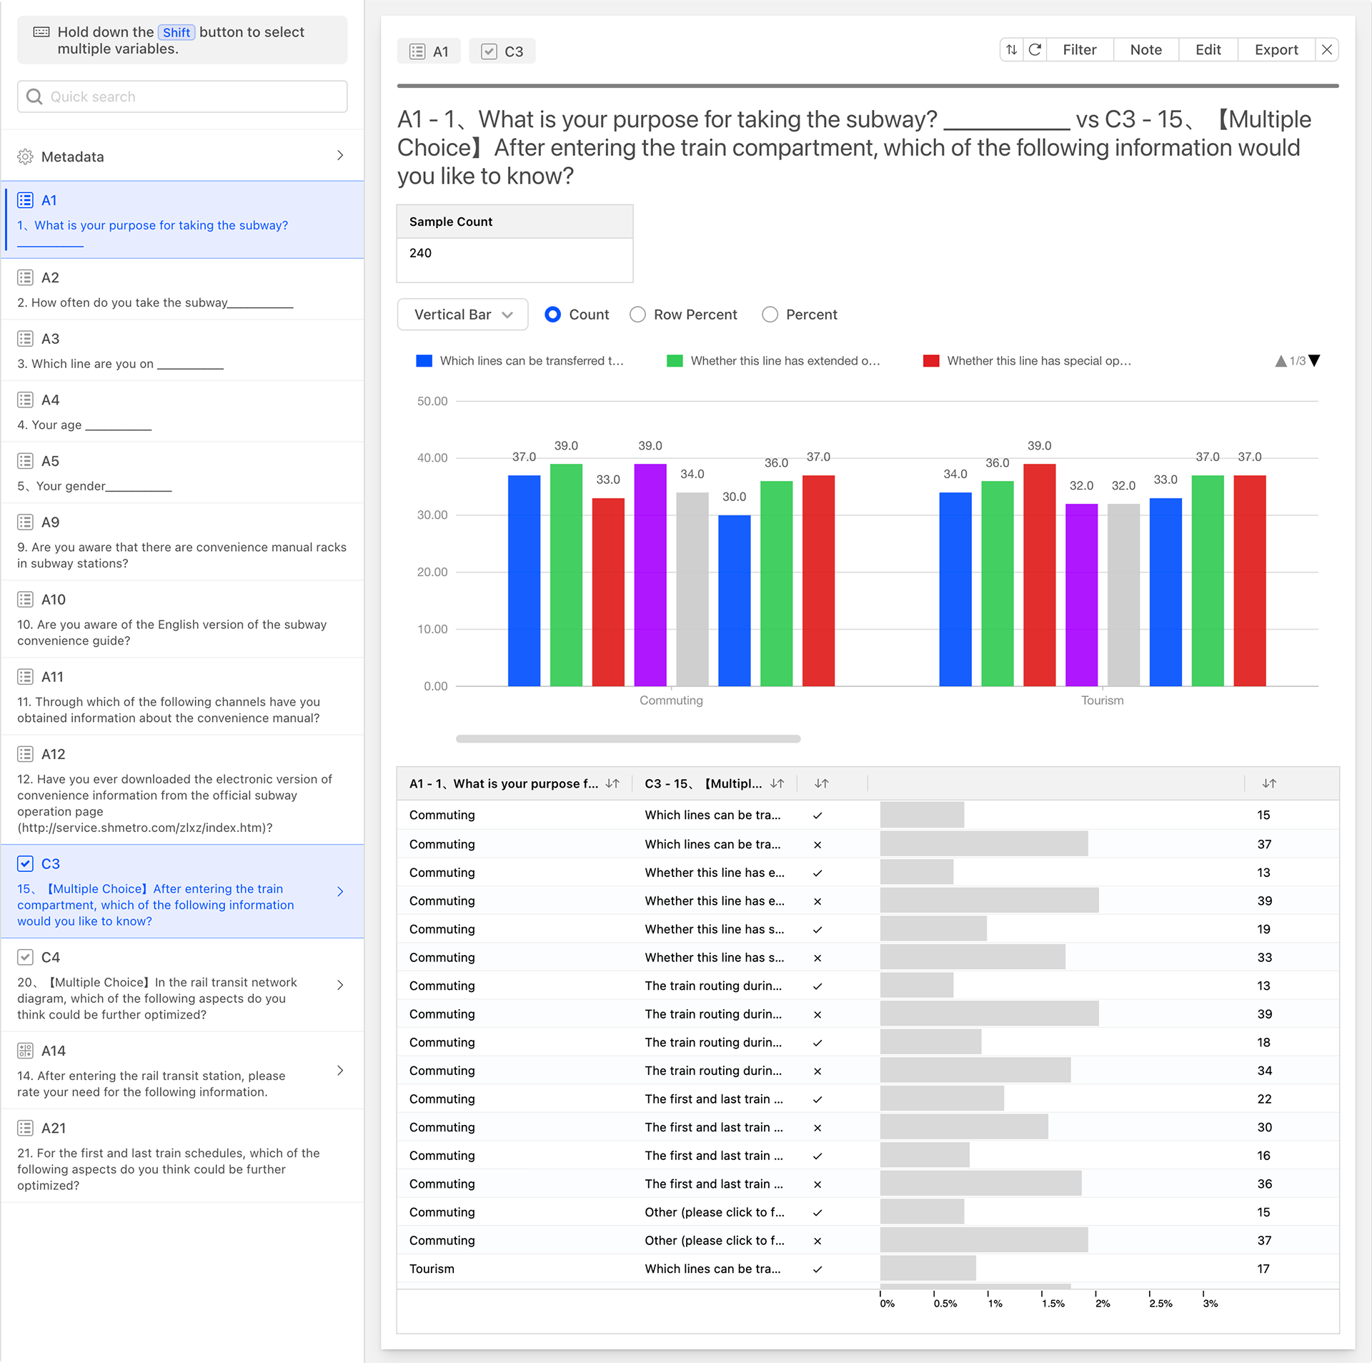
Task: Click the list icon next to A3
Action: point(26,339)
